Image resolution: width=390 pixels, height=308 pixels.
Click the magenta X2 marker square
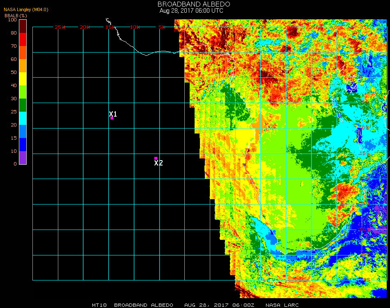[156, 158]
